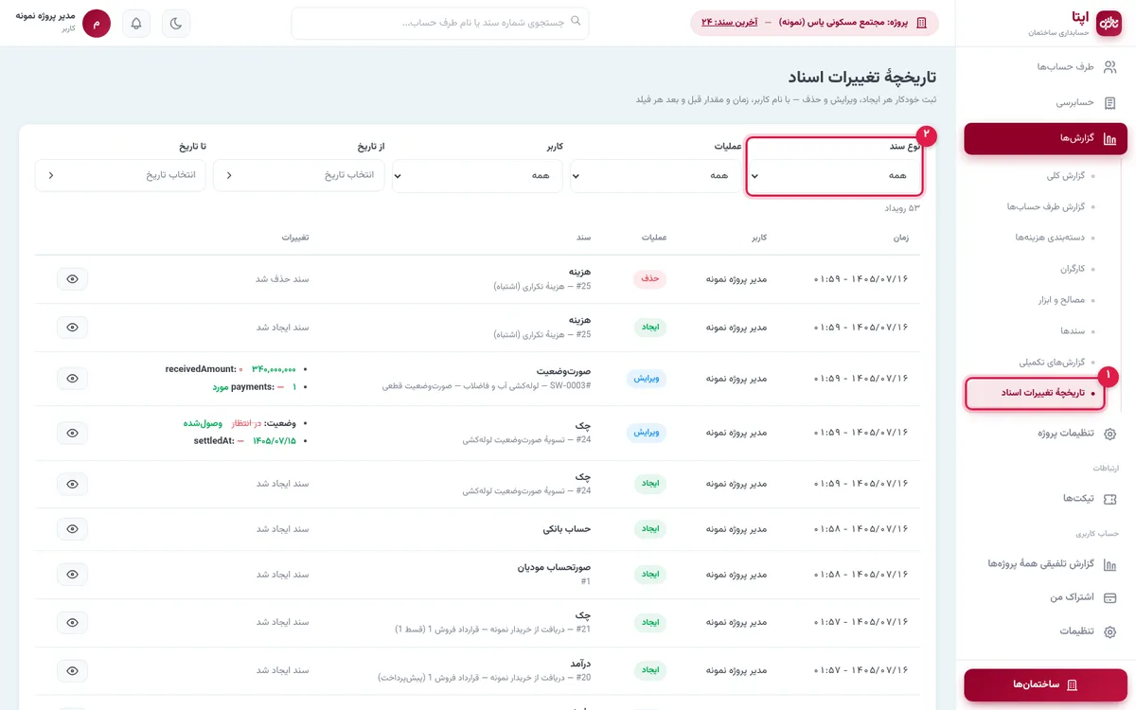Screen dimensions: 1136x710
Task: Open عملیات filter dropdown
Action: tap(656, 175)
